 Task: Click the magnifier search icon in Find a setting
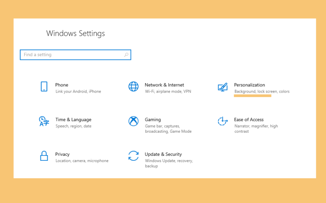point(126,55)
